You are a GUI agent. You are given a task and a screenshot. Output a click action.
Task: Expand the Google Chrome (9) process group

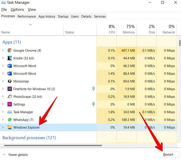click(3, 50)
